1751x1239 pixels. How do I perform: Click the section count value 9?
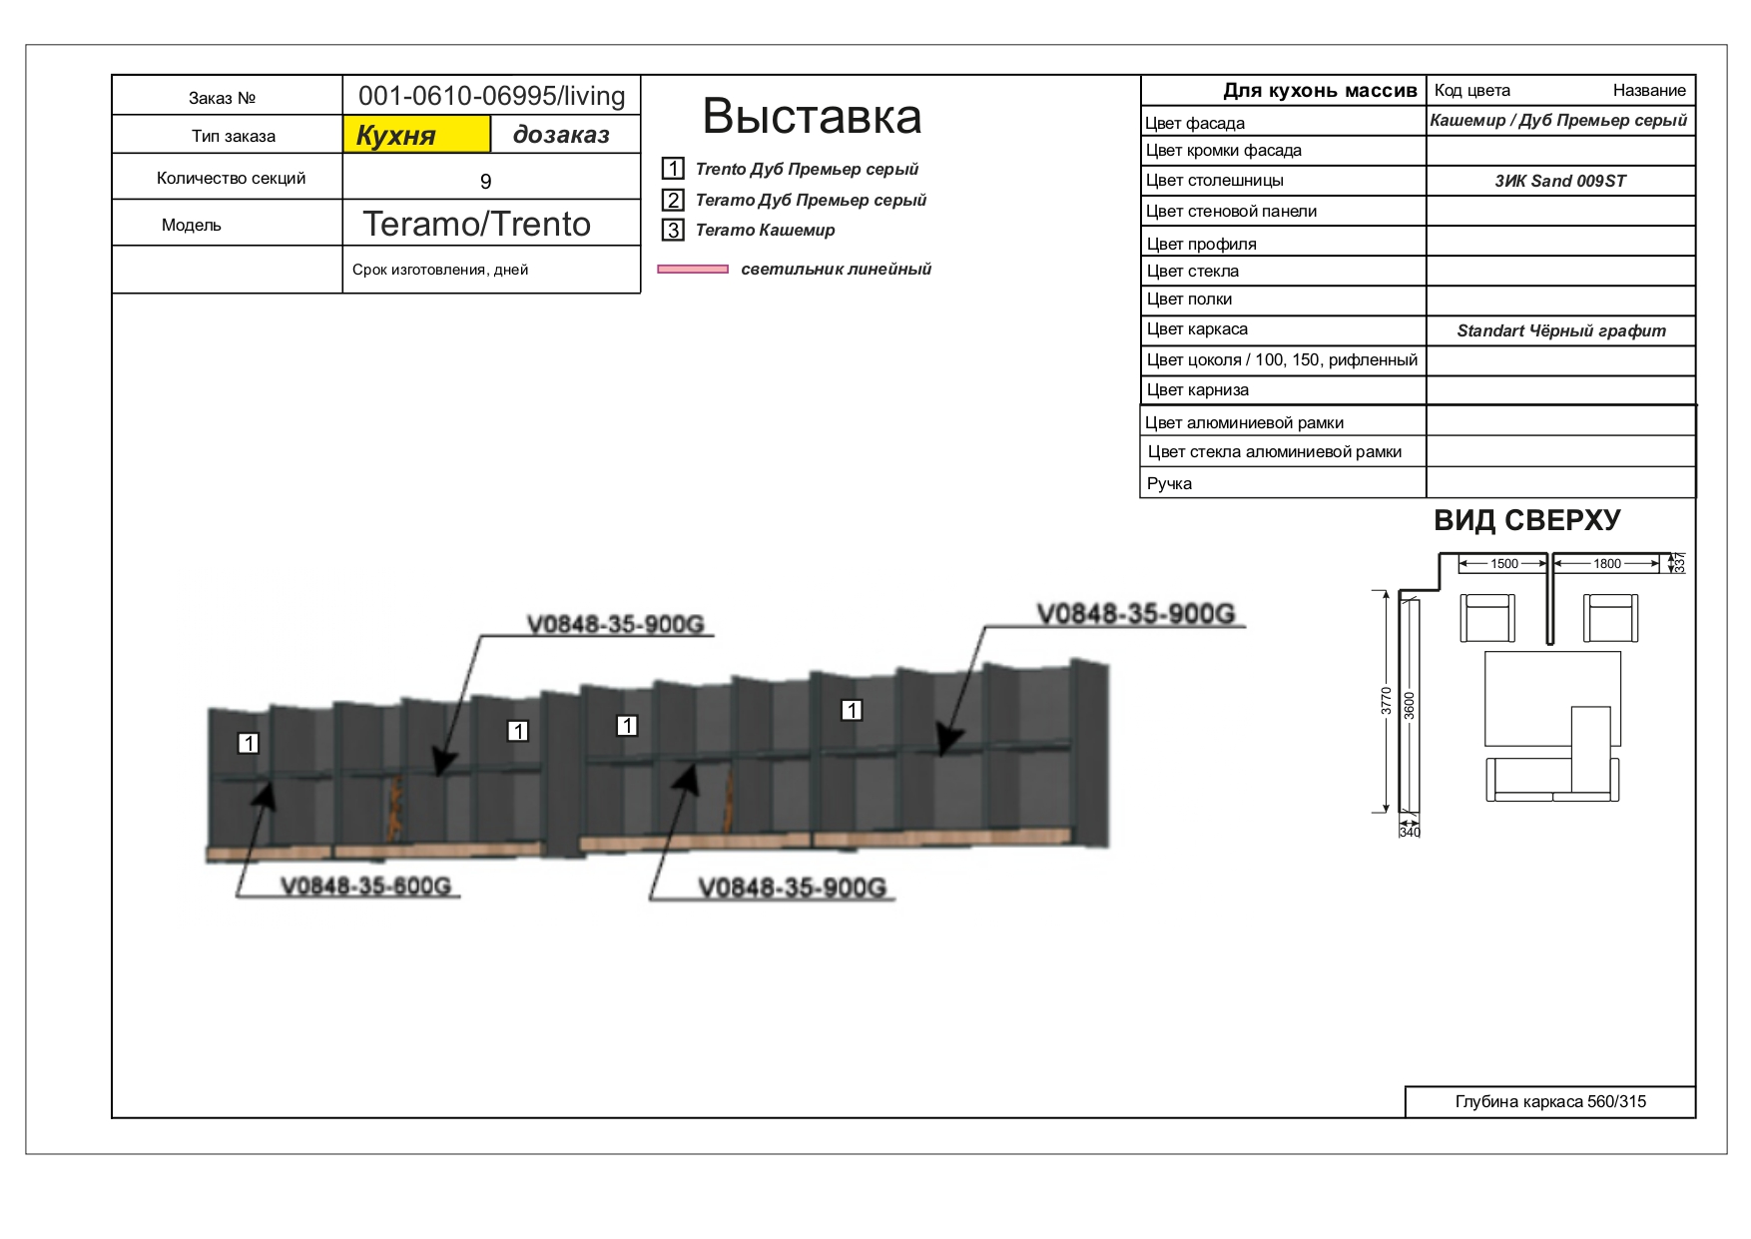486,181
